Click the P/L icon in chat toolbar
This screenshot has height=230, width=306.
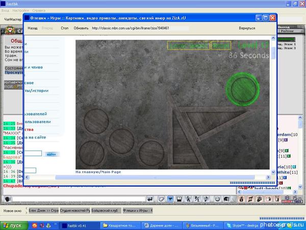pyautogui.click(x=197, y=199)
